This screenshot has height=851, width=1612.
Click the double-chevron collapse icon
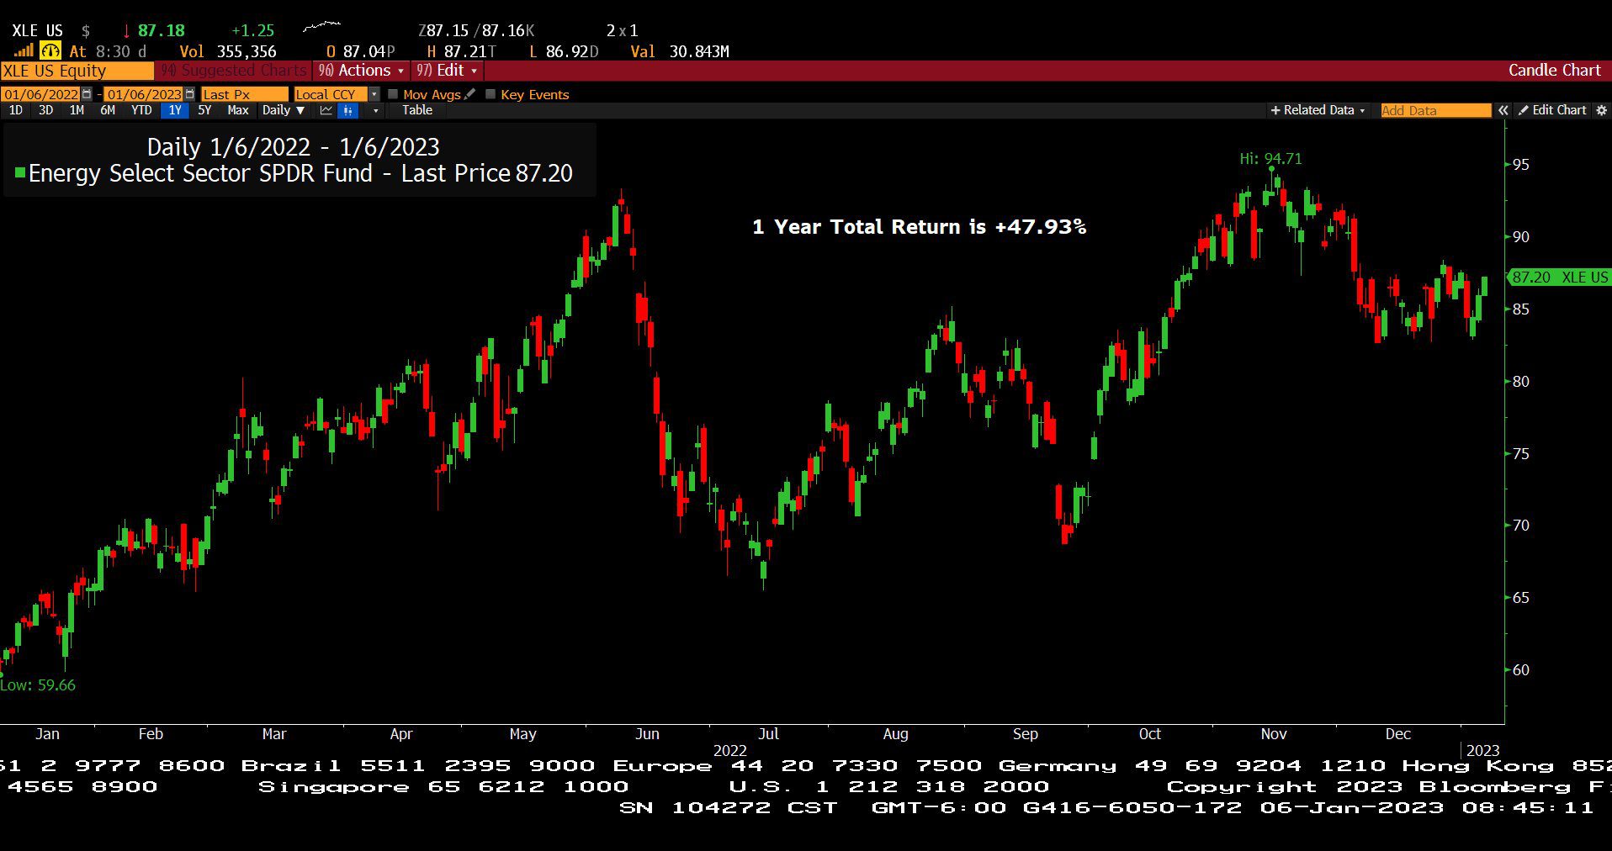[x=1503, y=110]
